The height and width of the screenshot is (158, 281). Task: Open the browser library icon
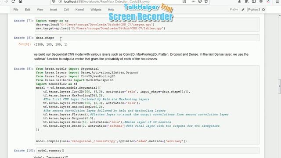point(247,1)
